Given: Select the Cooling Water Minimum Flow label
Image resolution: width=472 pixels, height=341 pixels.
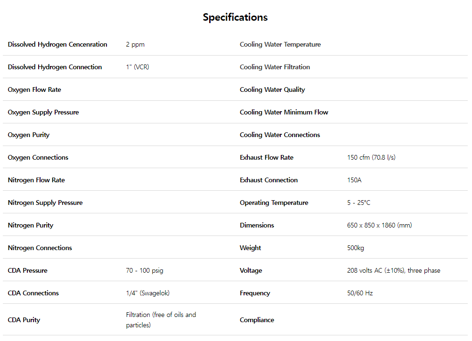Looking at the screenshot, I should click(284, 112).
